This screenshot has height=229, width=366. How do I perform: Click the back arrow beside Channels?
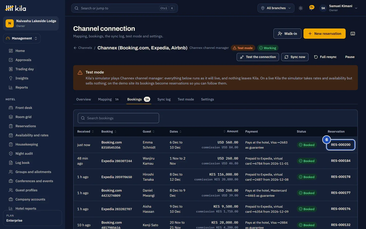click(x=75, y=48)
